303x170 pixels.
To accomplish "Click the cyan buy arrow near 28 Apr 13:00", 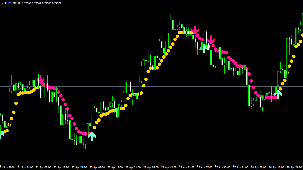I will [x=278, y=94].
